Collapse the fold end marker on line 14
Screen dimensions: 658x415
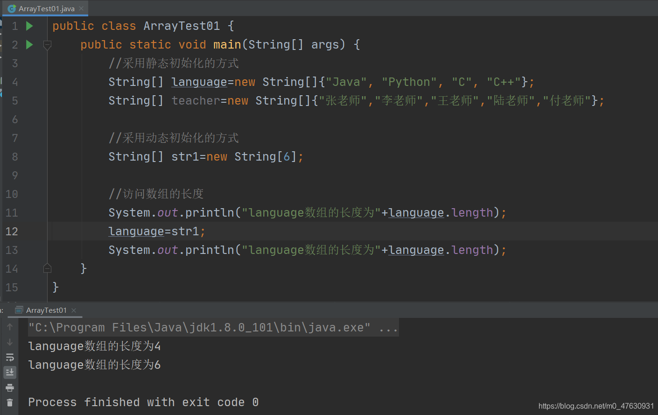[x=47, y=268]
